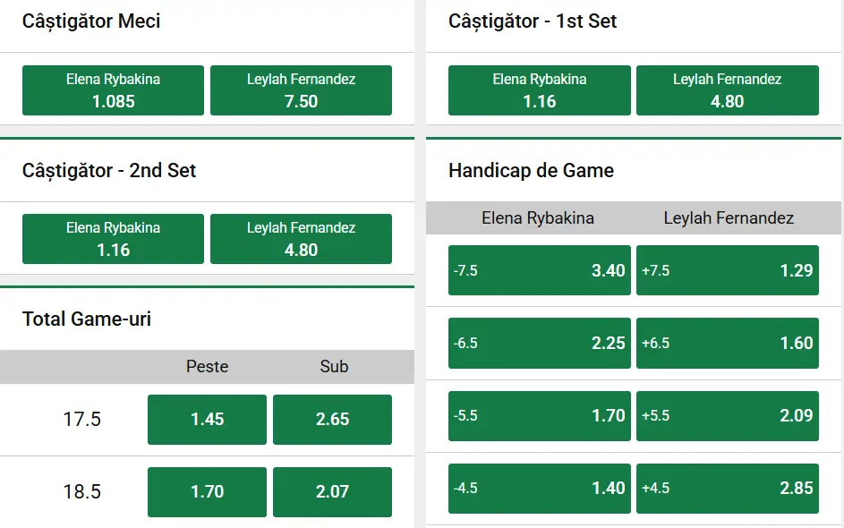The height and width of the screenshot is (528, 844).
Task: Select Leylah Fernandez 4.80 for 1st Set
Action: click(x=728, y=89)
